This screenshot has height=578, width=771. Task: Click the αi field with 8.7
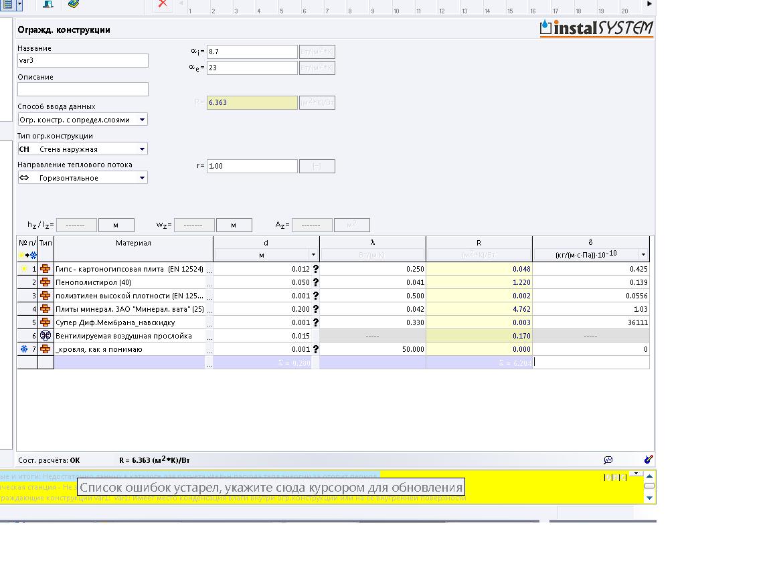pyautogui.click(x=252, y=52)
